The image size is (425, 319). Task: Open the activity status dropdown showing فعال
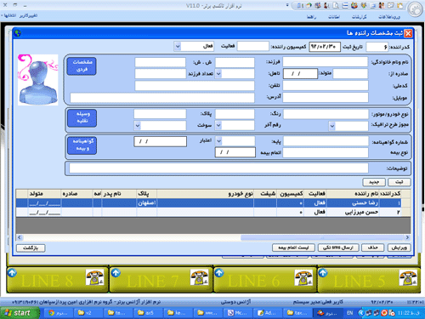click(x=178, y=46)
